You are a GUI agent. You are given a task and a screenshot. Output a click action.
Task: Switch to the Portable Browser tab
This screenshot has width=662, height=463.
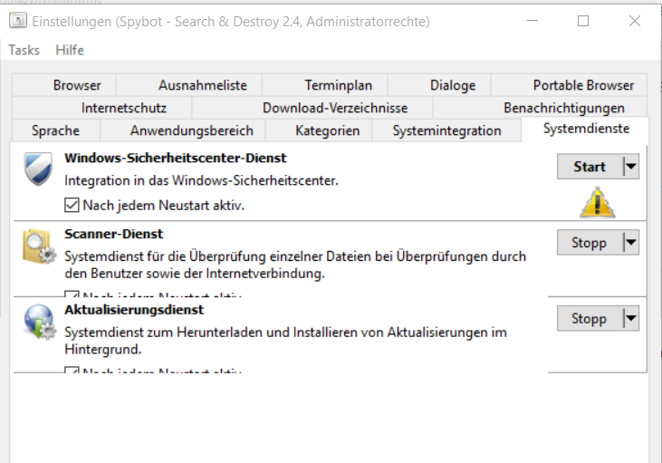tap(569, 85)
